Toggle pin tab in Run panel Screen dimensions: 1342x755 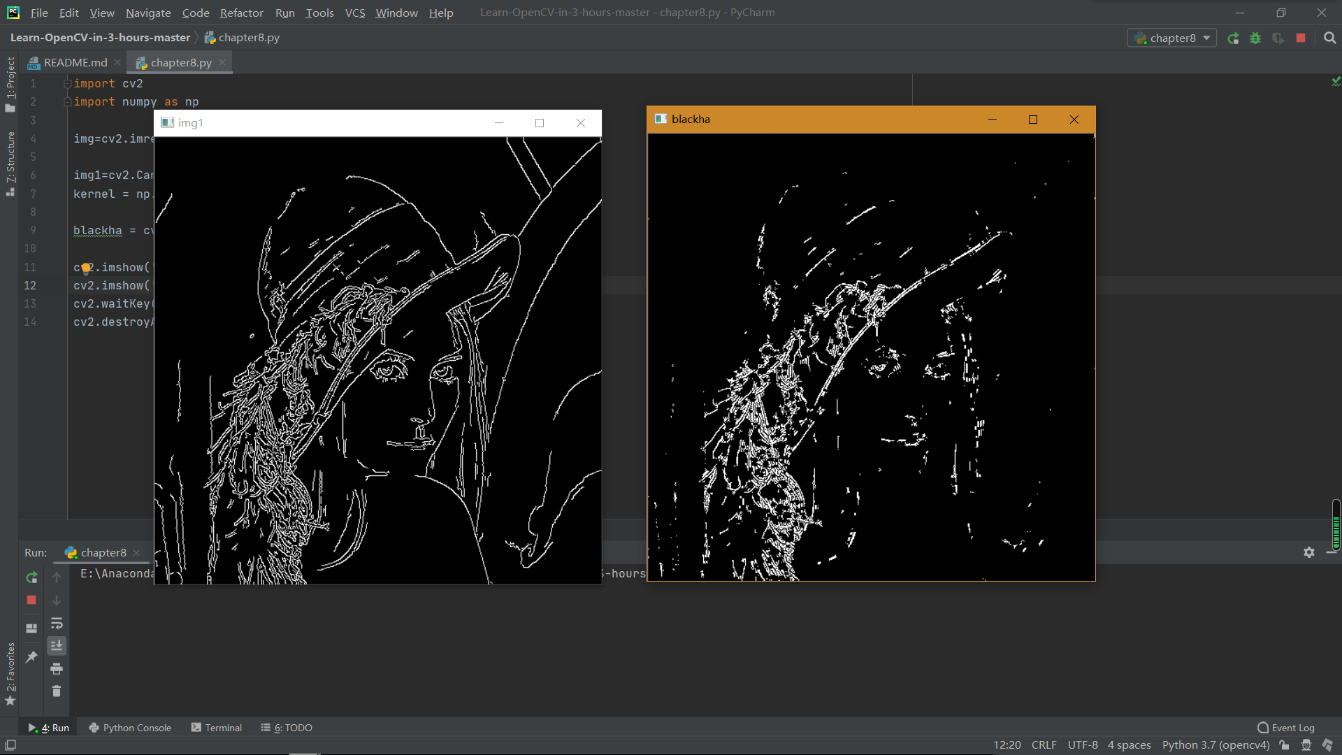coord(31,657)
